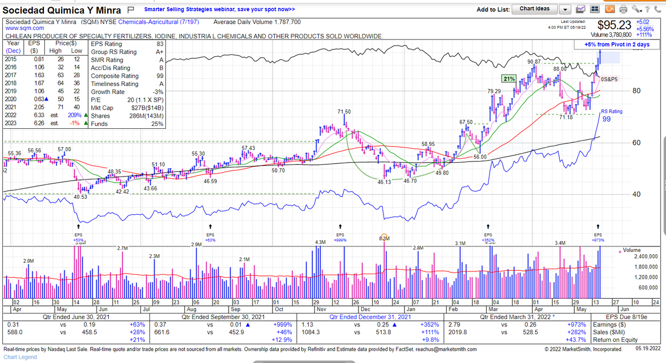The image size is (666, 363).
Task: Open the Smarter Selling Strategies webinar link
Action: click(220, 9)
